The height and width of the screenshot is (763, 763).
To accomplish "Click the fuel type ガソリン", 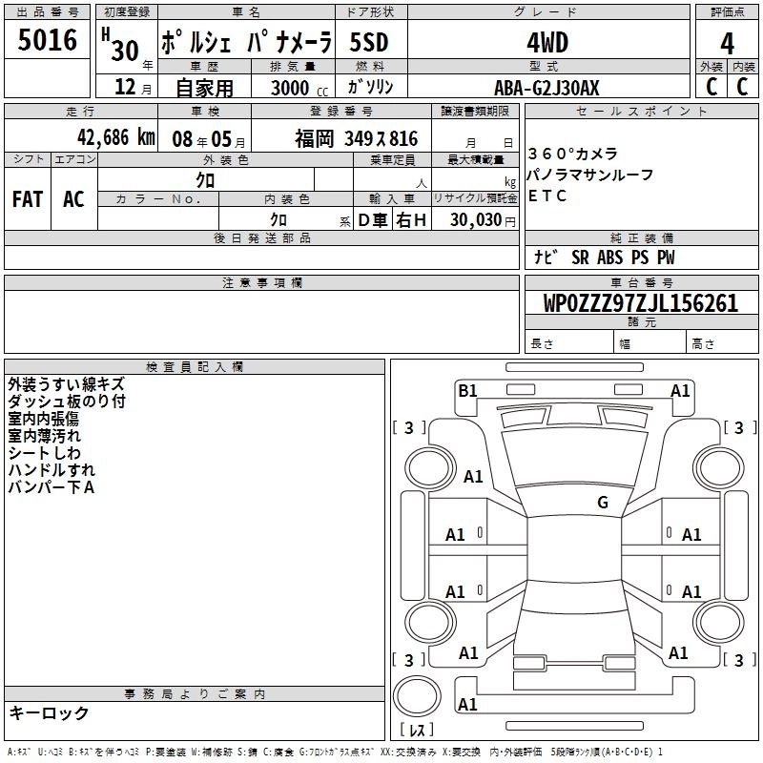I will 370,87.
